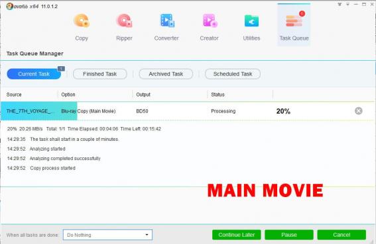The width and height of the screenshot is (376, 244).
Task: Pause the current copy task
Action: coord(289,235)
